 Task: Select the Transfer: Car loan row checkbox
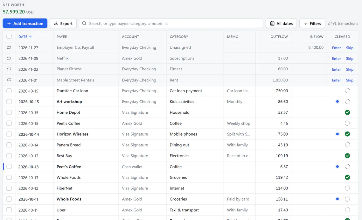[9, 91]
